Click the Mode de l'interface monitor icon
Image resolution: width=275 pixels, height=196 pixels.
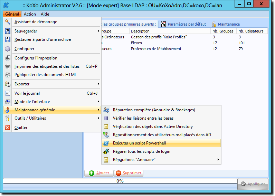pos(8,102)
